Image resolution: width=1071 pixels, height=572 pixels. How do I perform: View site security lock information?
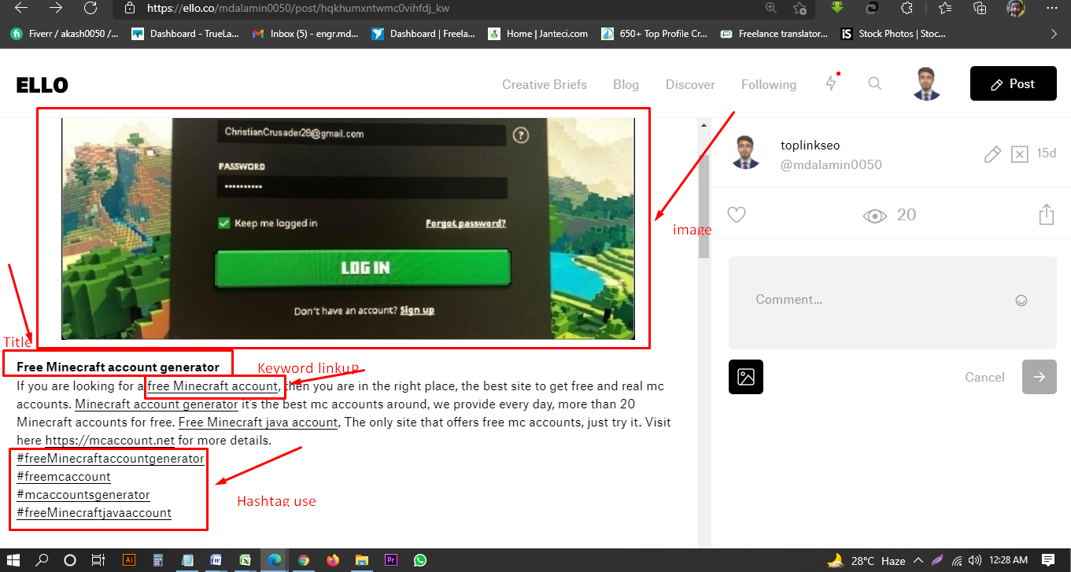click(x=130, y=9)
